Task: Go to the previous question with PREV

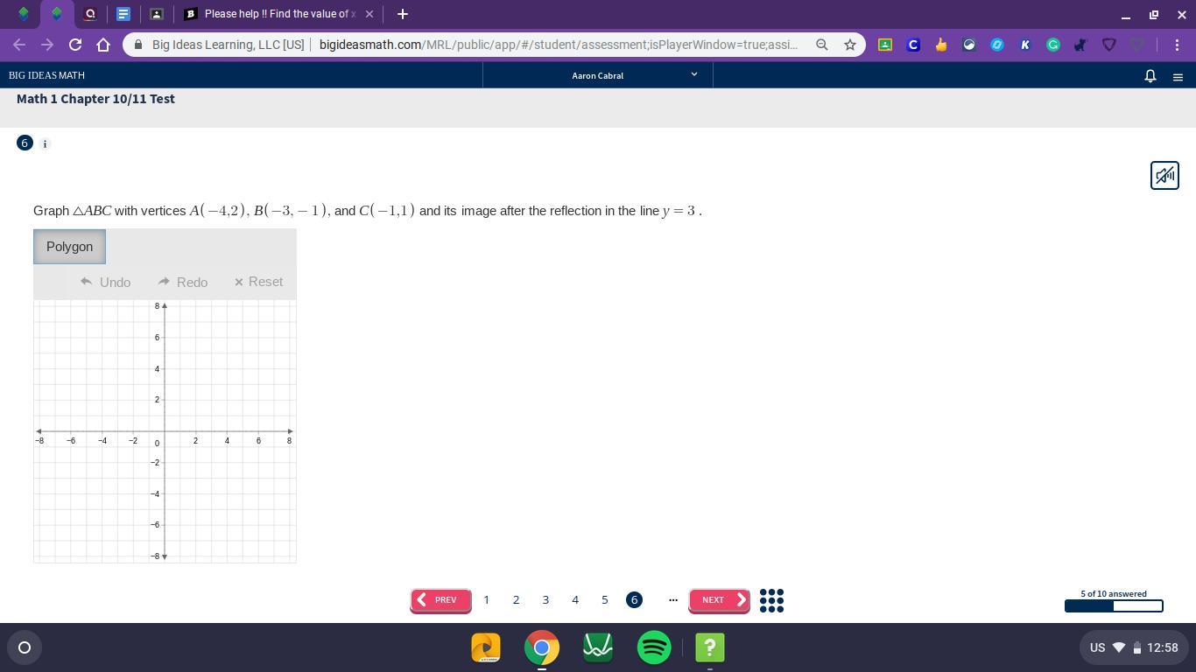Action: point(440,600)
